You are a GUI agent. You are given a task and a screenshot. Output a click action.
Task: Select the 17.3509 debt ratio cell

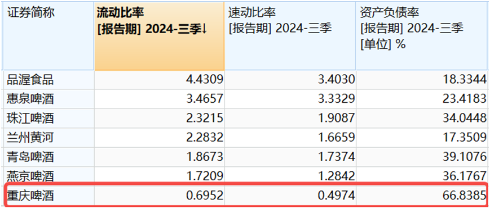[422, 138]
